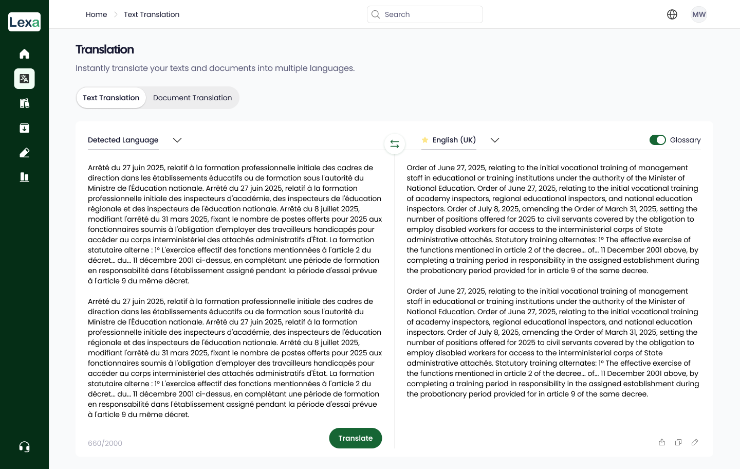Edit the translation with pencil icon
This screenshot has width=740, height=469.
(695, 442)
